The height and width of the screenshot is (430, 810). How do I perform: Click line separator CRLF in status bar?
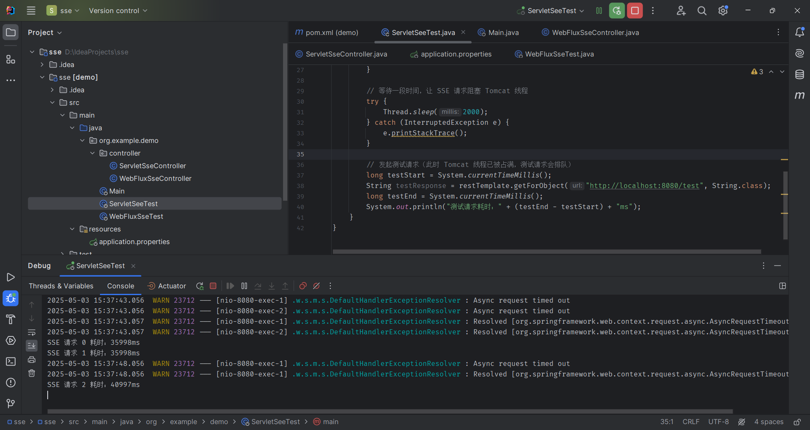click(x=691, y=422)
